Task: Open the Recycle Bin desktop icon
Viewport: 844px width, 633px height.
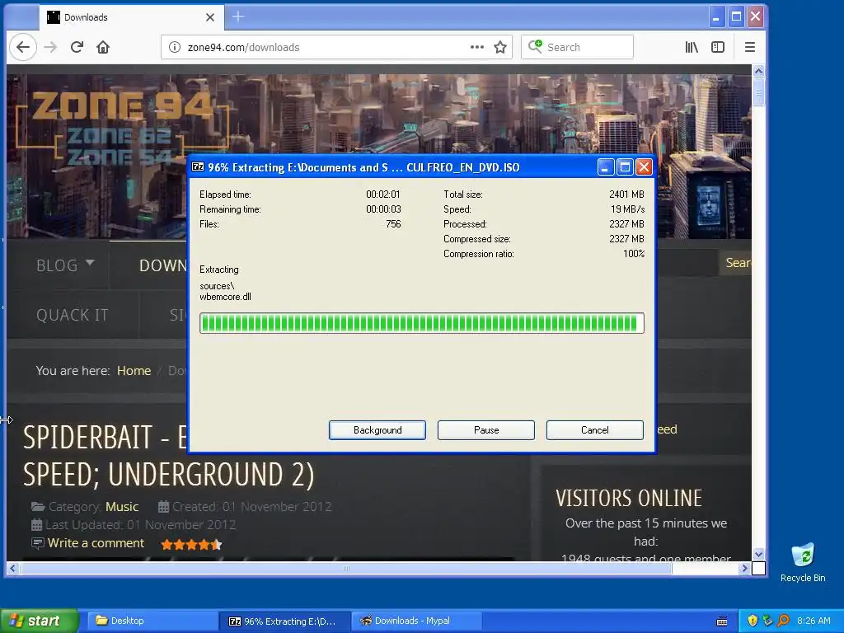Action: tap(803, 562)
